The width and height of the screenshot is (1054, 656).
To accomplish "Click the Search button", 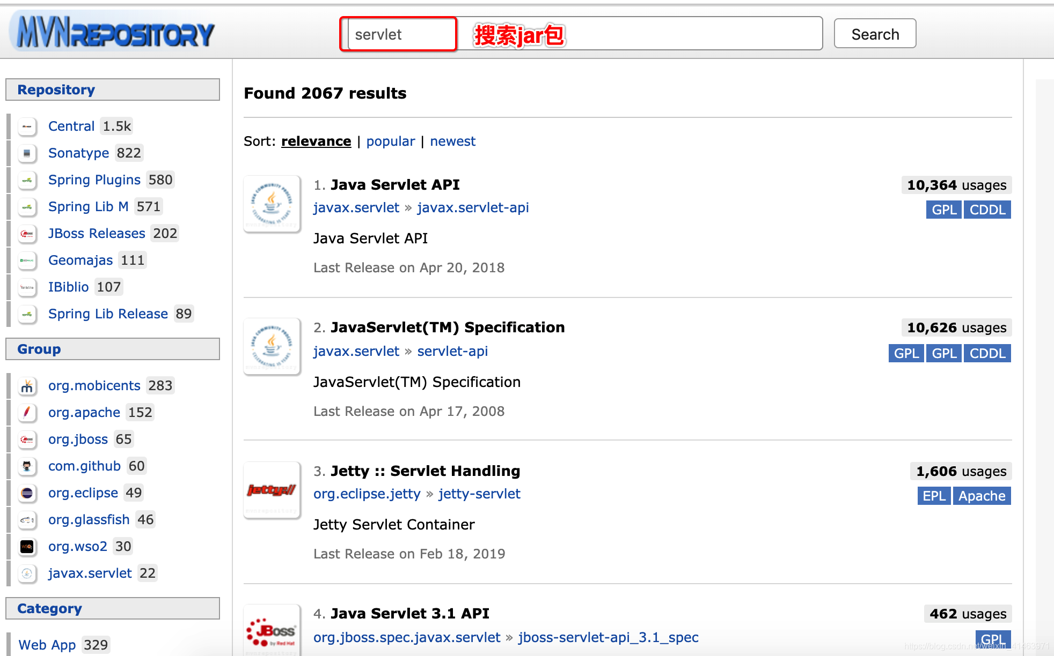I will click(875, 34).
